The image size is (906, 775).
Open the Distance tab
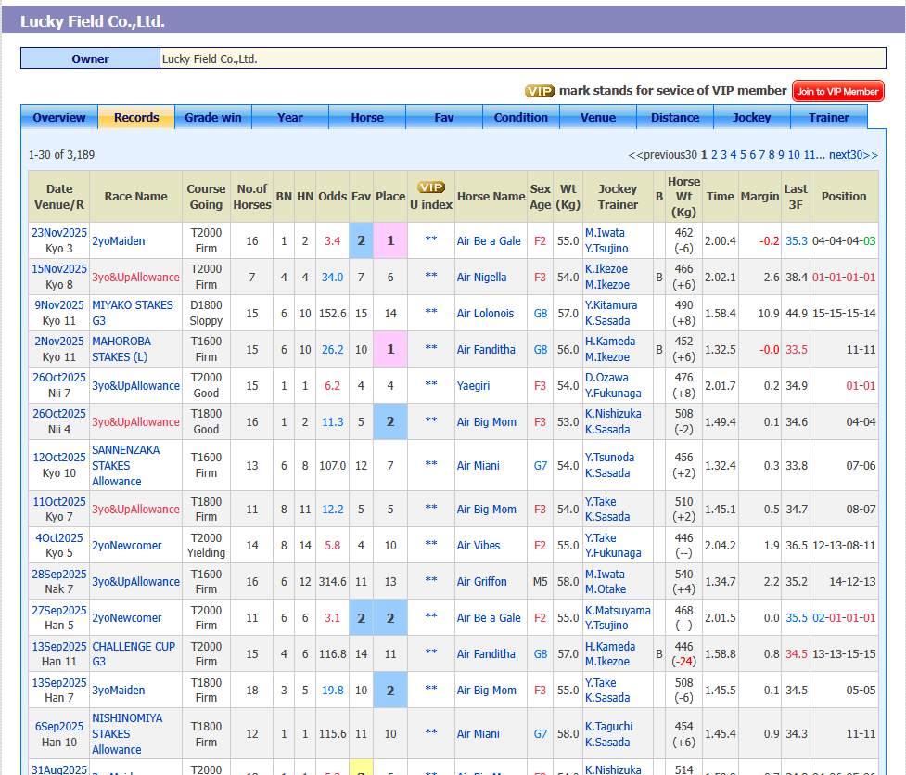coord(675,117)
